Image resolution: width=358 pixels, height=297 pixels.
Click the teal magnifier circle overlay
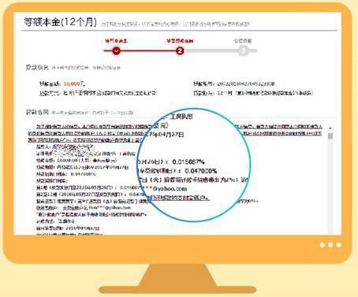coord(193,165)
